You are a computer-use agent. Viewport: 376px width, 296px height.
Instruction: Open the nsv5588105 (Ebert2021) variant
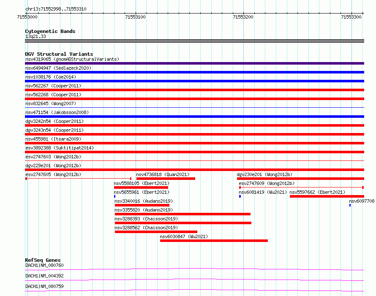point(142,183)
